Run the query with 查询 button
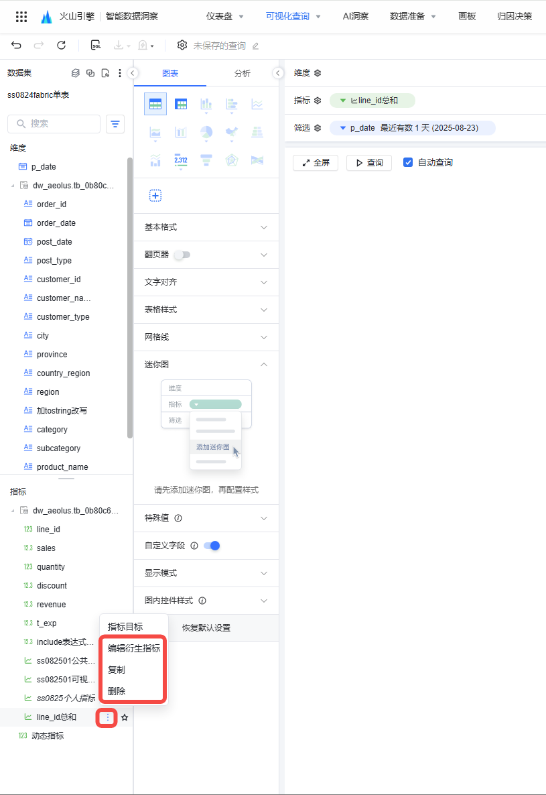546x795 pixels. coord(369,163)
